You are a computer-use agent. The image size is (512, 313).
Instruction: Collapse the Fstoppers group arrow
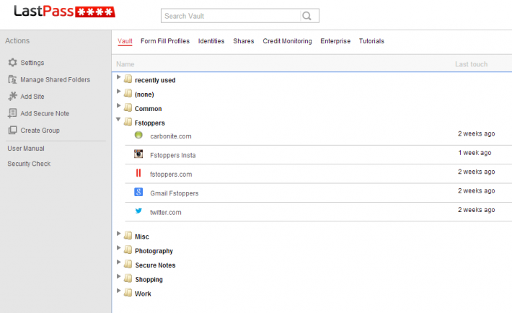118,120
